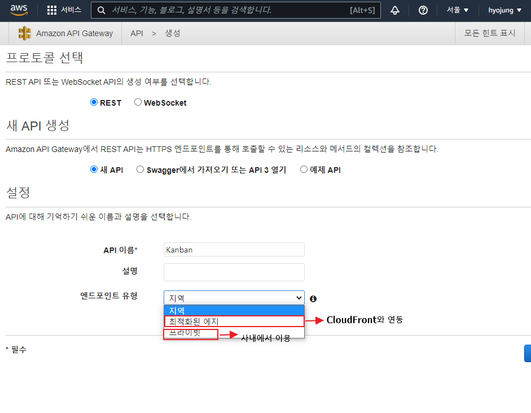Open the 서비스 menu
Image resolution: width=531 pixels, height=413 pixels.
click(71, 10)
